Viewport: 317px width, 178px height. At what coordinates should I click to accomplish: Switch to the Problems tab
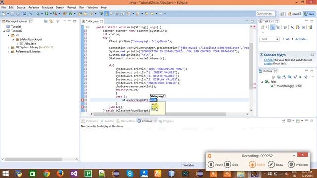[90, 121]
